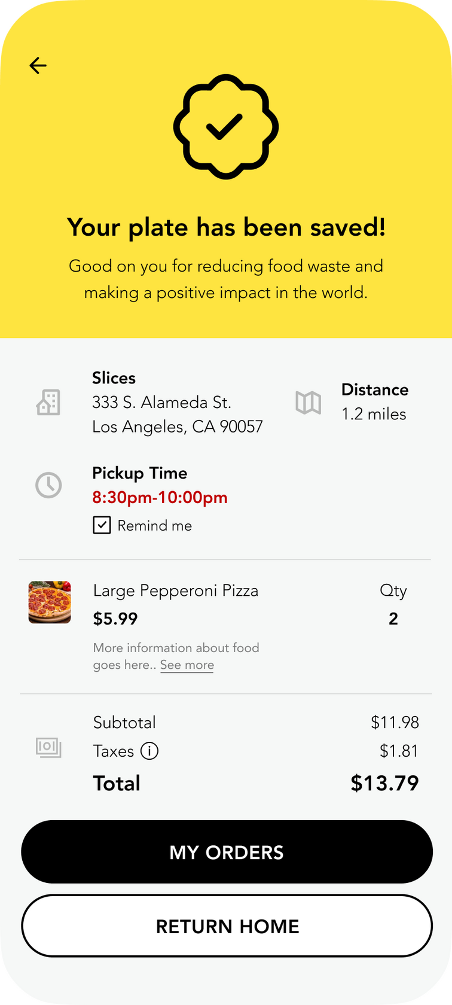Toggle the Remind me checkbox
The image size is (452, 1005).
102,525
